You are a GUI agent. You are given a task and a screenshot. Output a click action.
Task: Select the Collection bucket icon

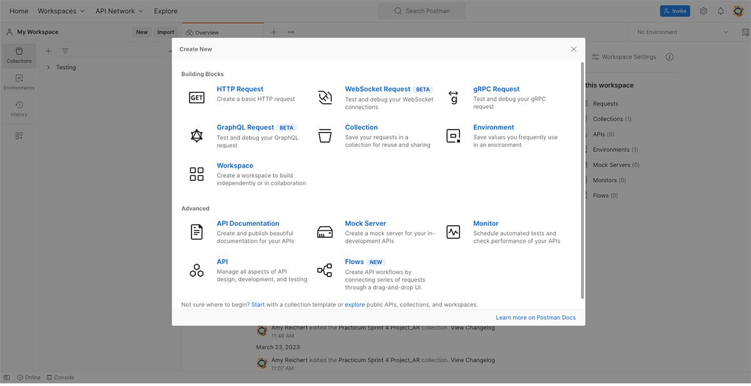[325, 136]
